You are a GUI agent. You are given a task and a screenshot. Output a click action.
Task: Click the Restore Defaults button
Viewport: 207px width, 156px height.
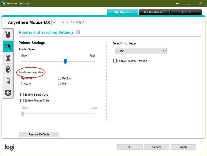39,134
